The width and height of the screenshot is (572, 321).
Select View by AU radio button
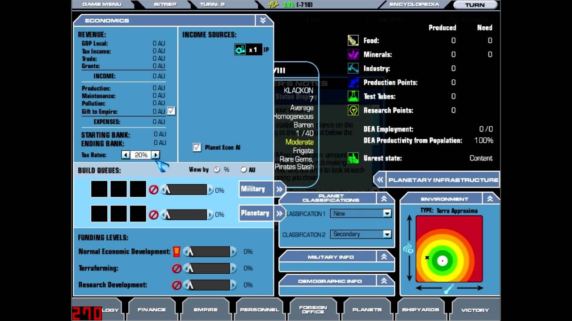[x=244, y=169]
